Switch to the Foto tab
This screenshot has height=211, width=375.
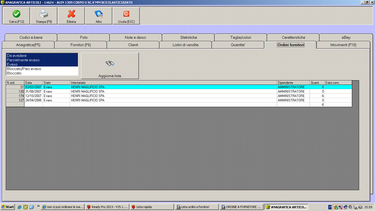click(x=84, y=37)
